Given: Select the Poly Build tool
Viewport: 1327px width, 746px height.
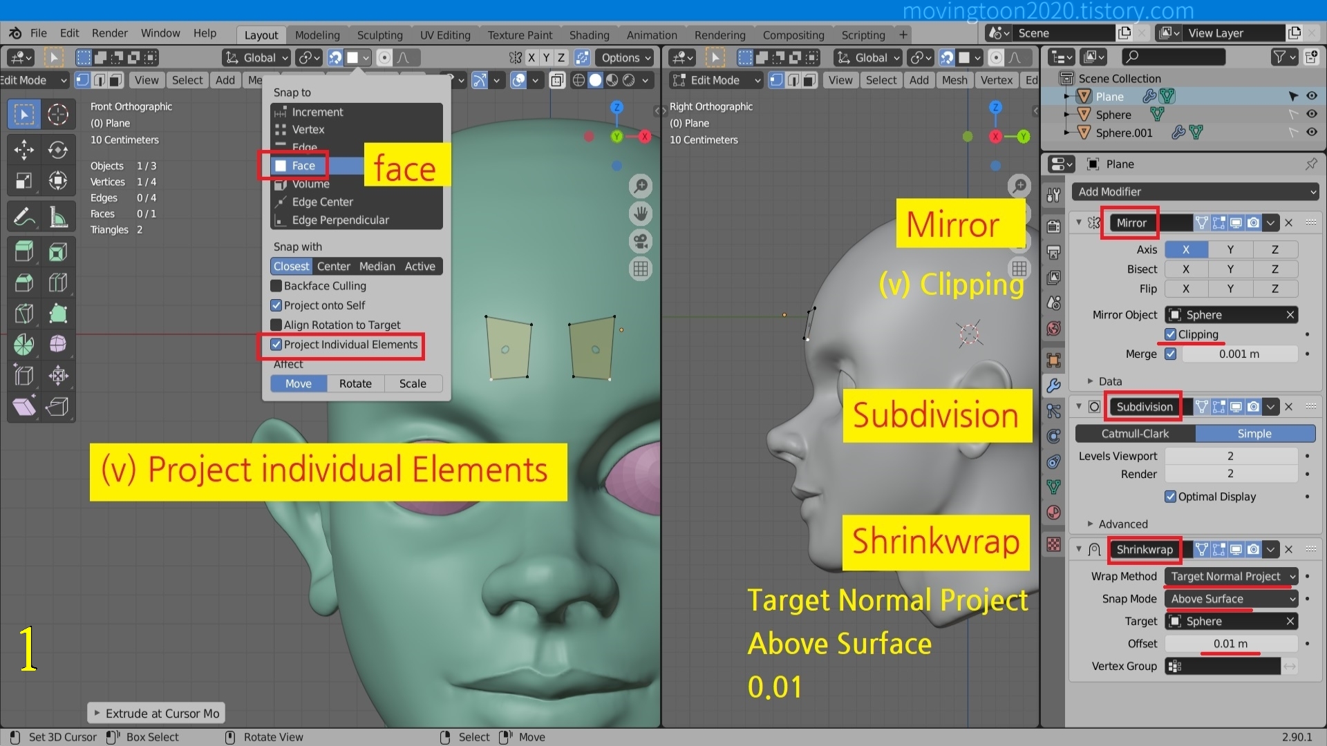Looking at the screenshot, I should pos(57,314).
